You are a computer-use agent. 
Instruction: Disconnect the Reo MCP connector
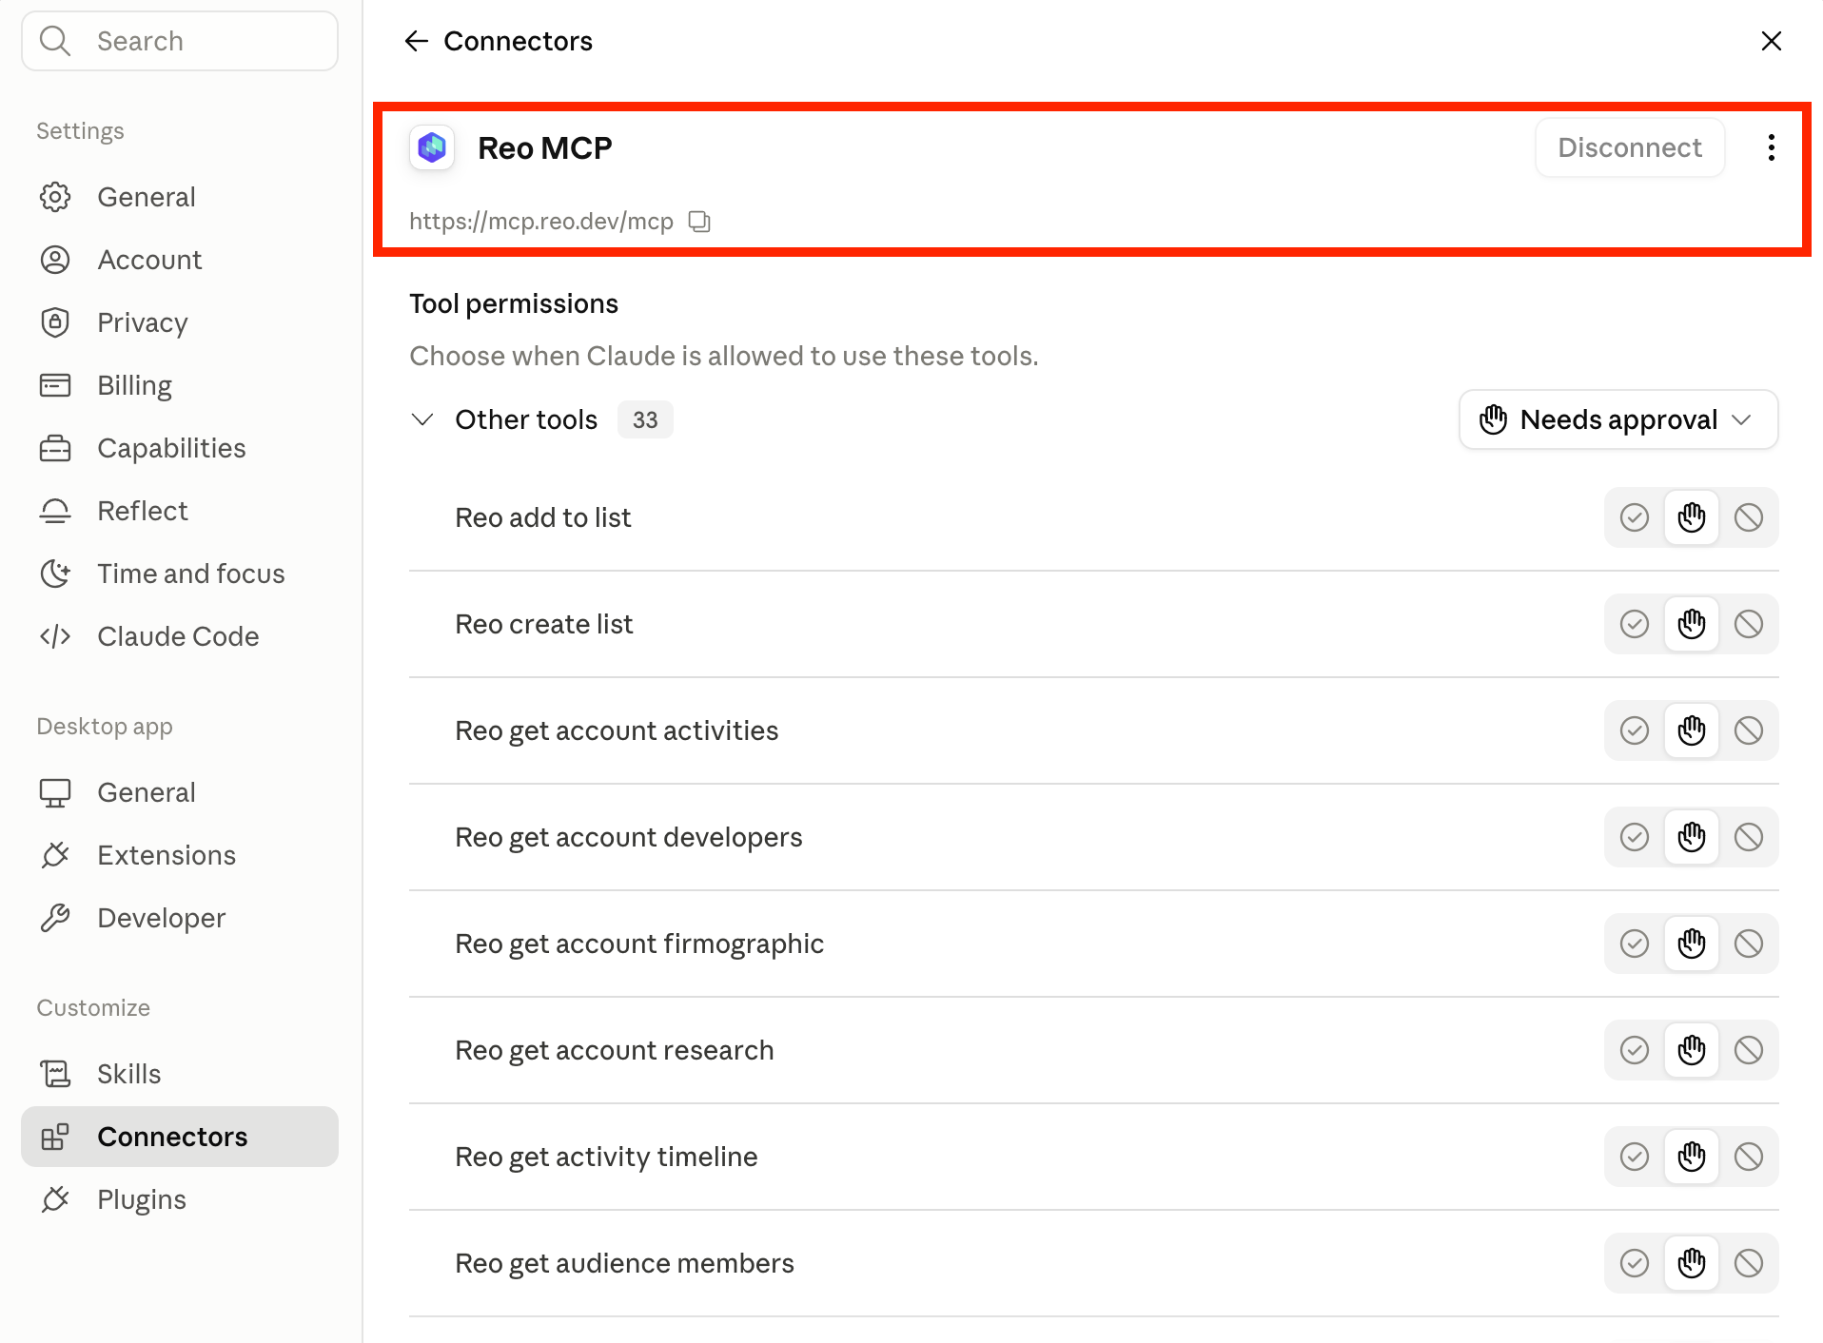[x=1629, y=147]
